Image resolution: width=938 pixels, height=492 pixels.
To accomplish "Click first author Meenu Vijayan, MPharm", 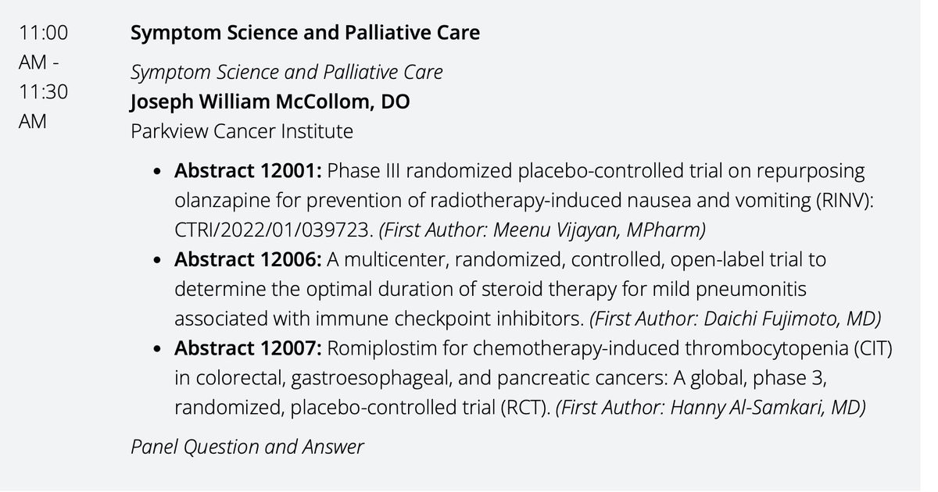I will pos(542,230).
